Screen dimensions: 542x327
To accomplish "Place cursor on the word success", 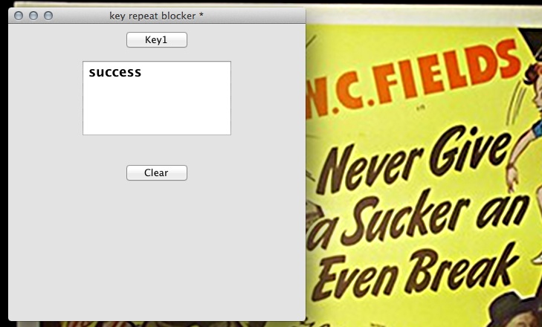I will [115, 72].
